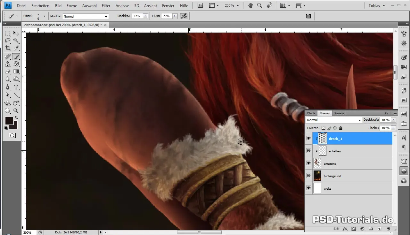The width and height of the screenshot is (410, 235).
Task: Open the Datei menu
Action: click(x=21, y=6)
